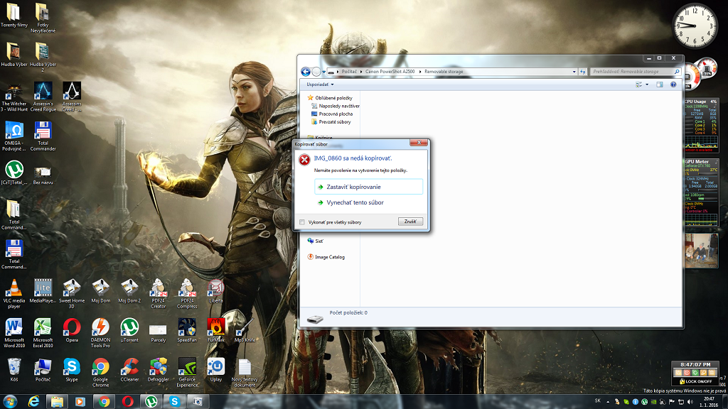This screenshot has height=409, width=728.
Task: Click the Explorer forward arrow button
Action: 316,72
